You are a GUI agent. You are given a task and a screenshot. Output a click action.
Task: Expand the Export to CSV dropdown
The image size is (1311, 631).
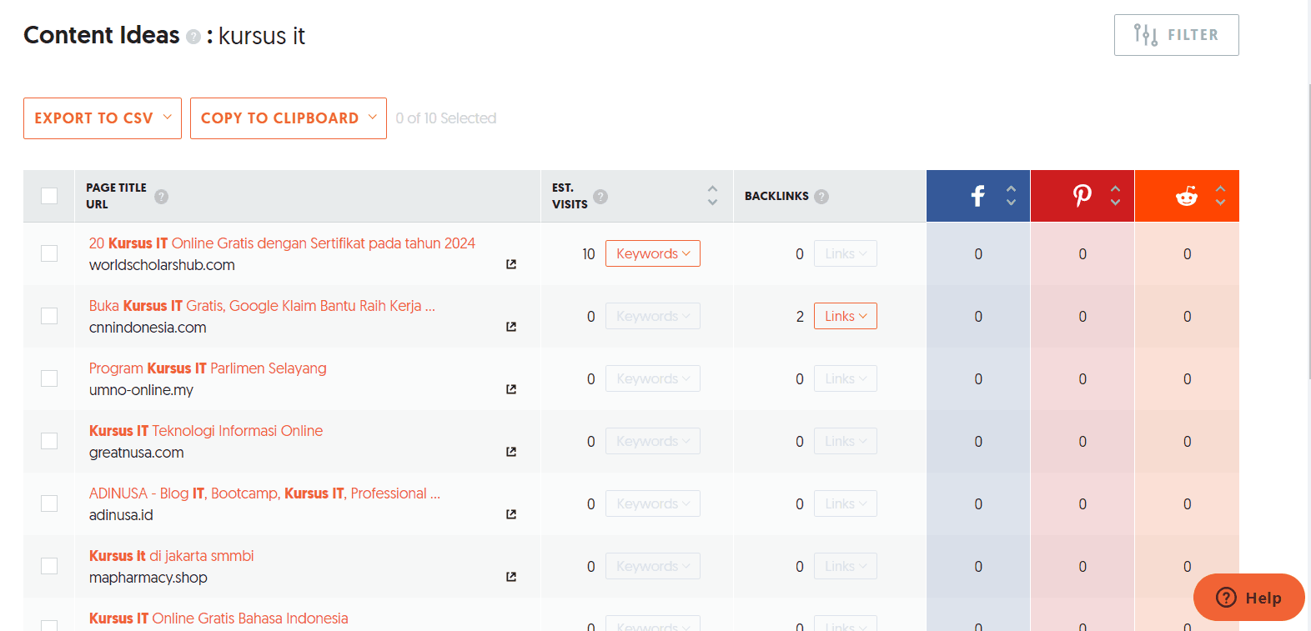coord(103,118)
